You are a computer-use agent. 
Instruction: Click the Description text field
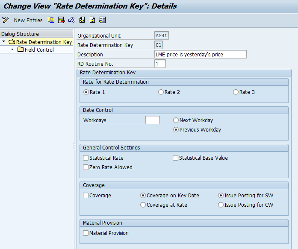200,54
